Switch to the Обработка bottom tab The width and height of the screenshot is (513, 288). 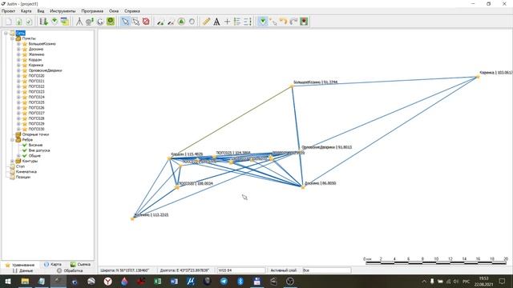coord(70,270)
